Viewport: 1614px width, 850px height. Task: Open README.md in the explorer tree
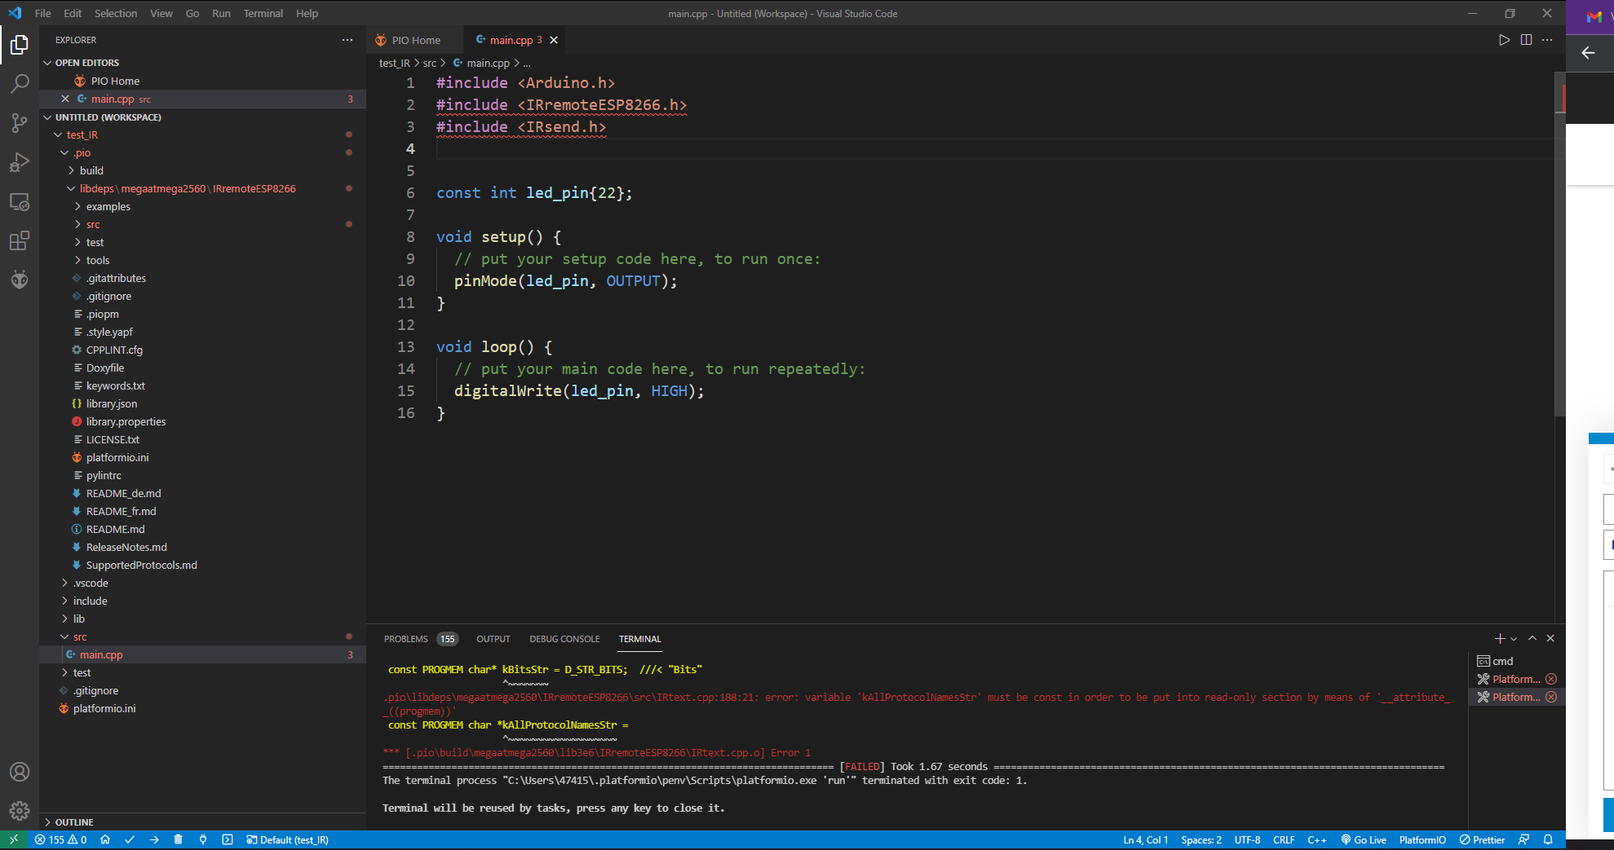point(115,529)
